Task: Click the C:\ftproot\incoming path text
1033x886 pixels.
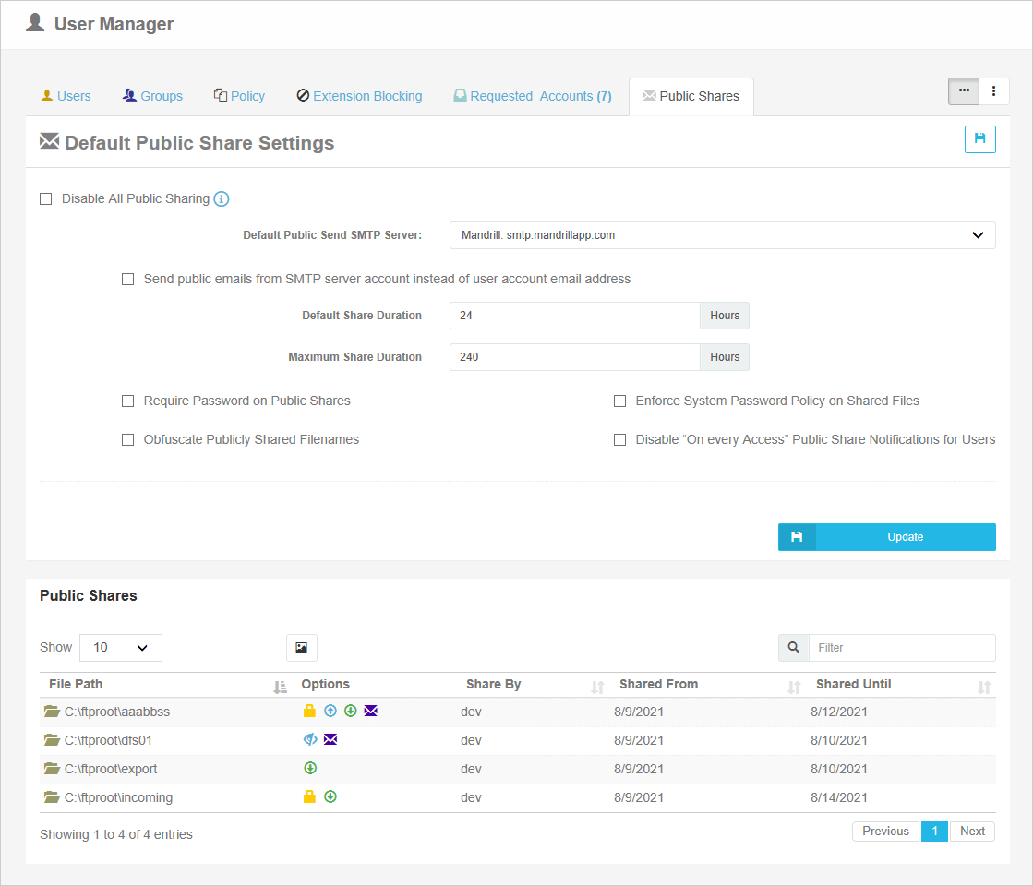Action: (118, 797)
